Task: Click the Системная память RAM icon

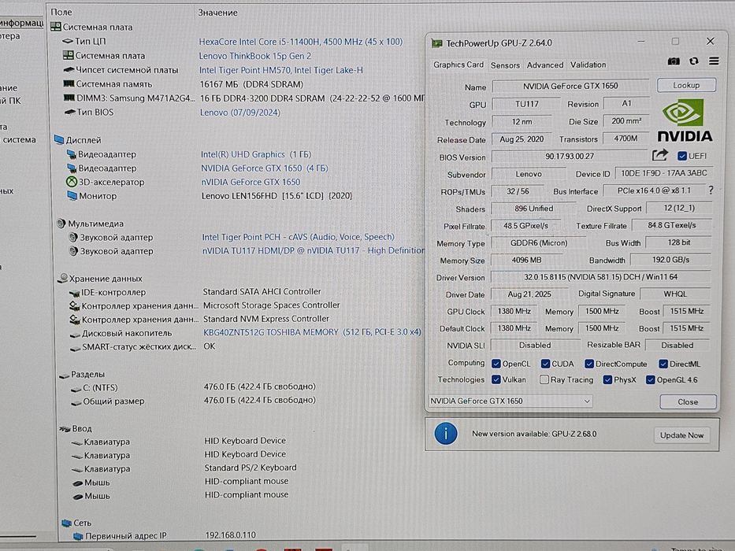Action: [69, 84]
